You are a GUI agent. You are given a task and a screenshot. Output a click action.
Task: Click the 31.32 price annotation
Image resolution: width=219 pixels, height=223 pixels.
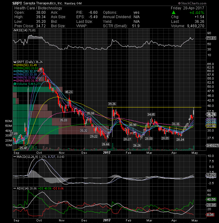click(x=84, y=130)
